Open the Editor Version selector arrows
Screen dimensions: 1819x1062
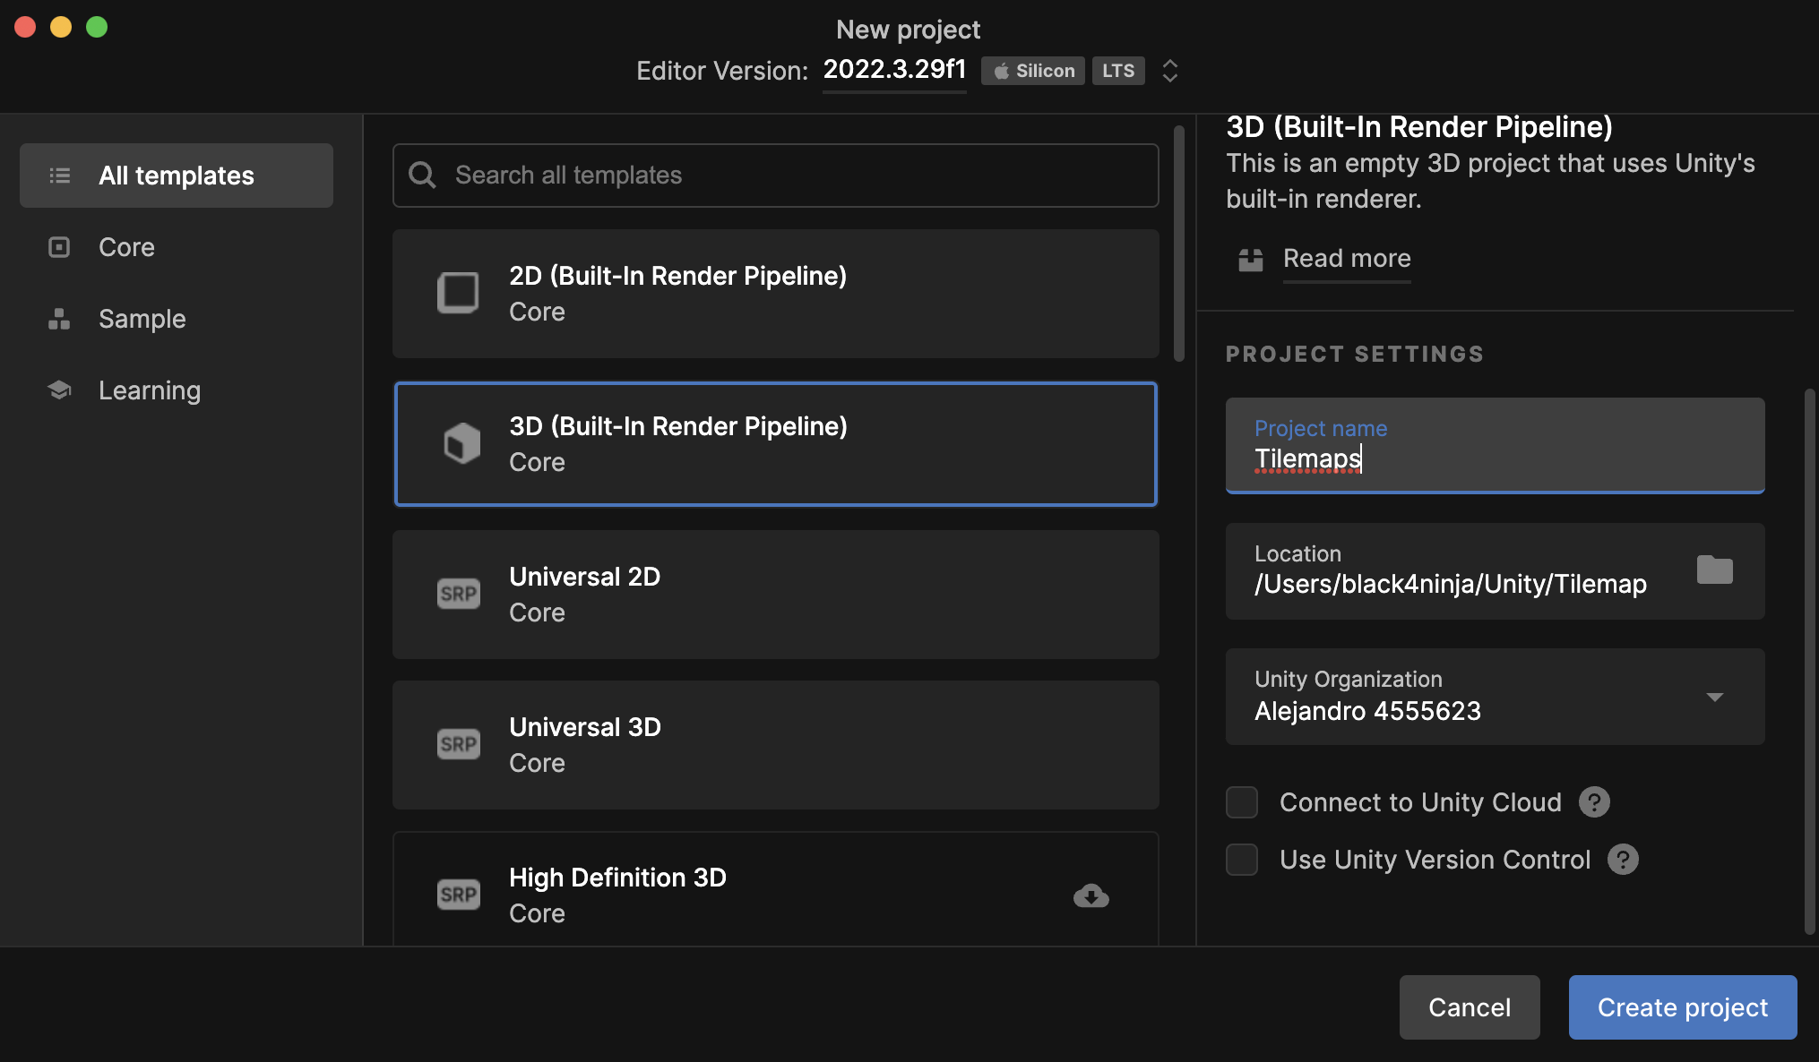pos(1169,71)
